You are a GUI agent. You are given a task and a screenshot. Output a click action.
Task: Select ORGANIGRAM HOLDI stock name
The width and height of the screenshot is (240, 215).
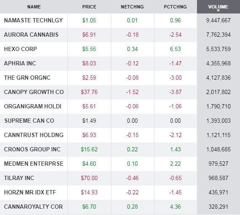pos(32,106)
